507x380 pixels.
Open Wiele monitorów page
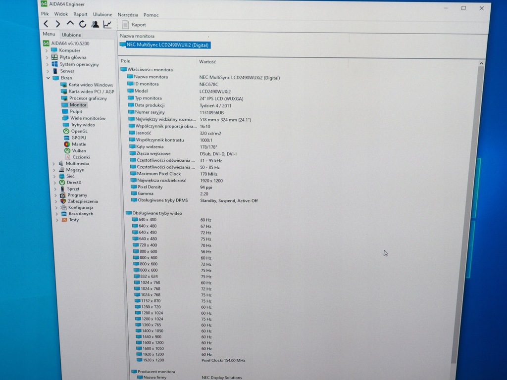tap(84, 118)
